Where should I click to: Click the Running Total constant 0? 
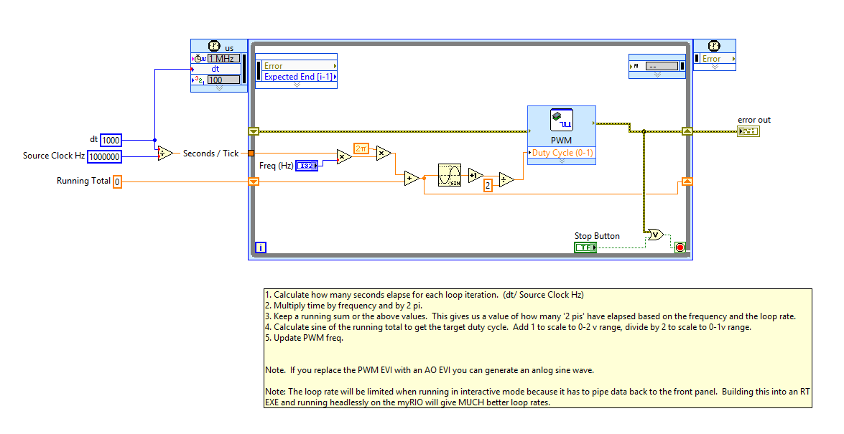click(117, 181)
